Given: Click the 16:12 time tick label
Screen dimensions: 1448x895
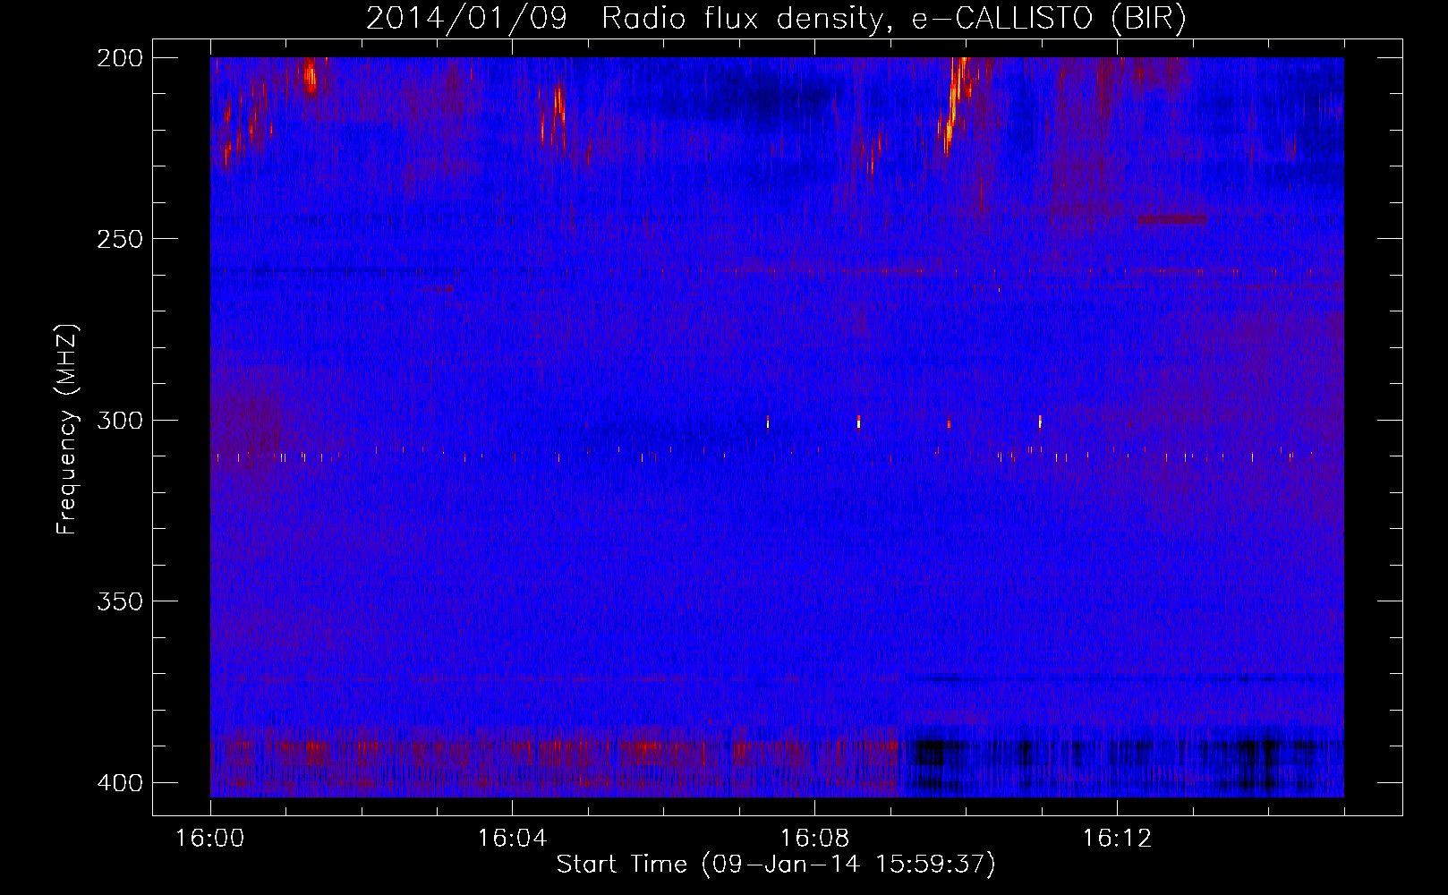Looking at the screenshot, I should [x=1117, y=839].
